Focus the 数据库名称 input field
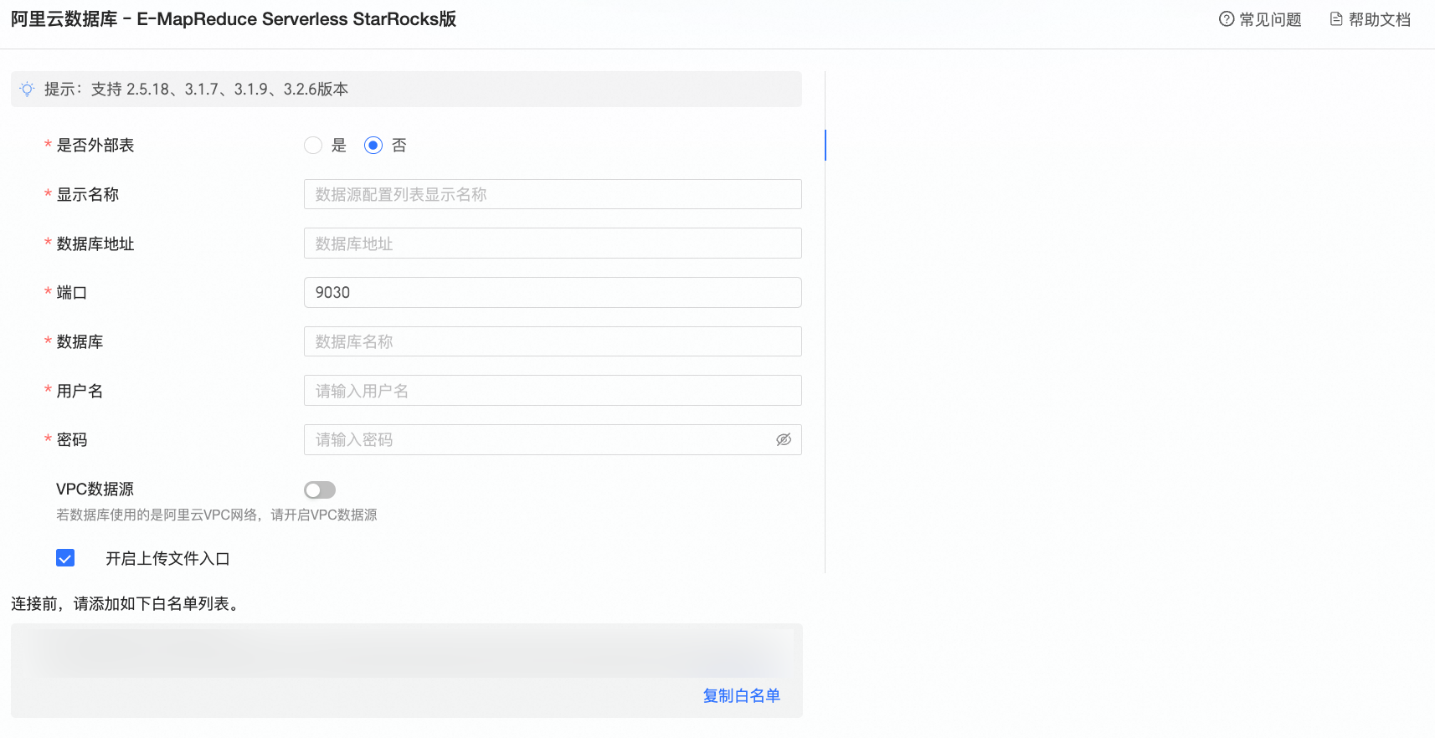Viewport: 1435px width, 738px height. pos(553,341)
